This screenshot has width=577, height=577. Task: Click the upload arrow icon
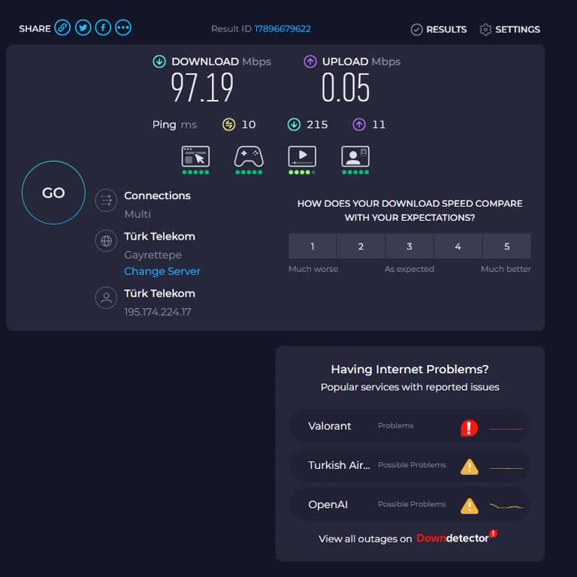point(310,62)
